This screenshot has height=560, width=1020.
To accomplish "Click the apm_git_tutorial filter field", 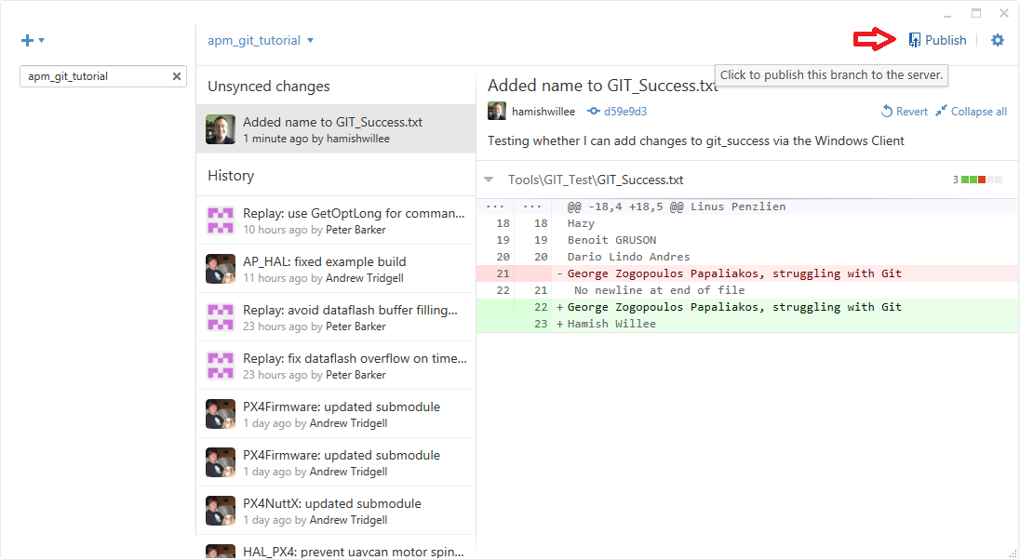I will point(93,76).
